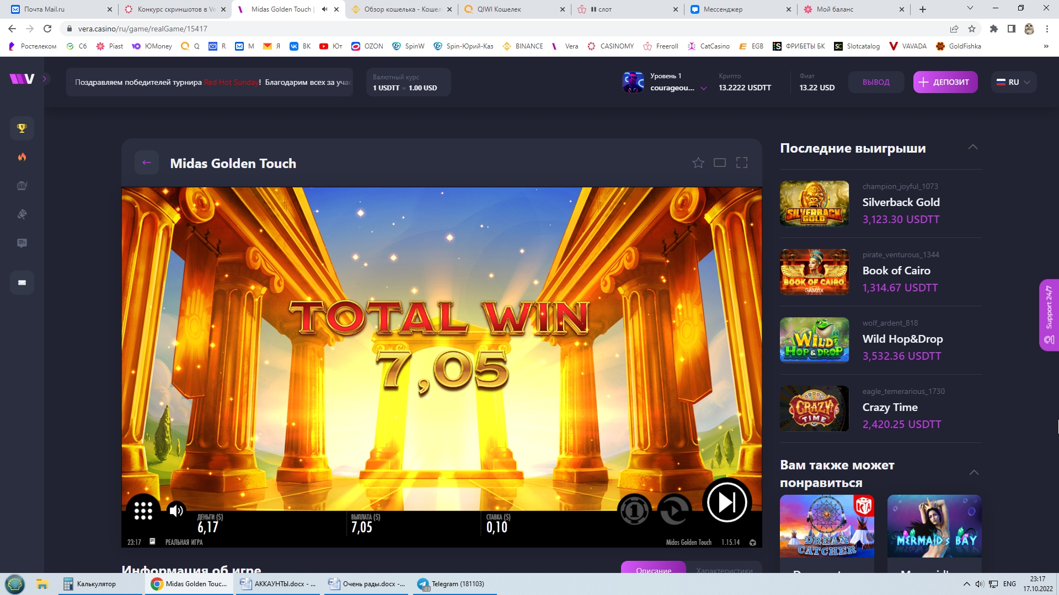Screen dimensions: 1059x595
Task: Open the chat bubble sidebar icon
Action: point(22,243)
